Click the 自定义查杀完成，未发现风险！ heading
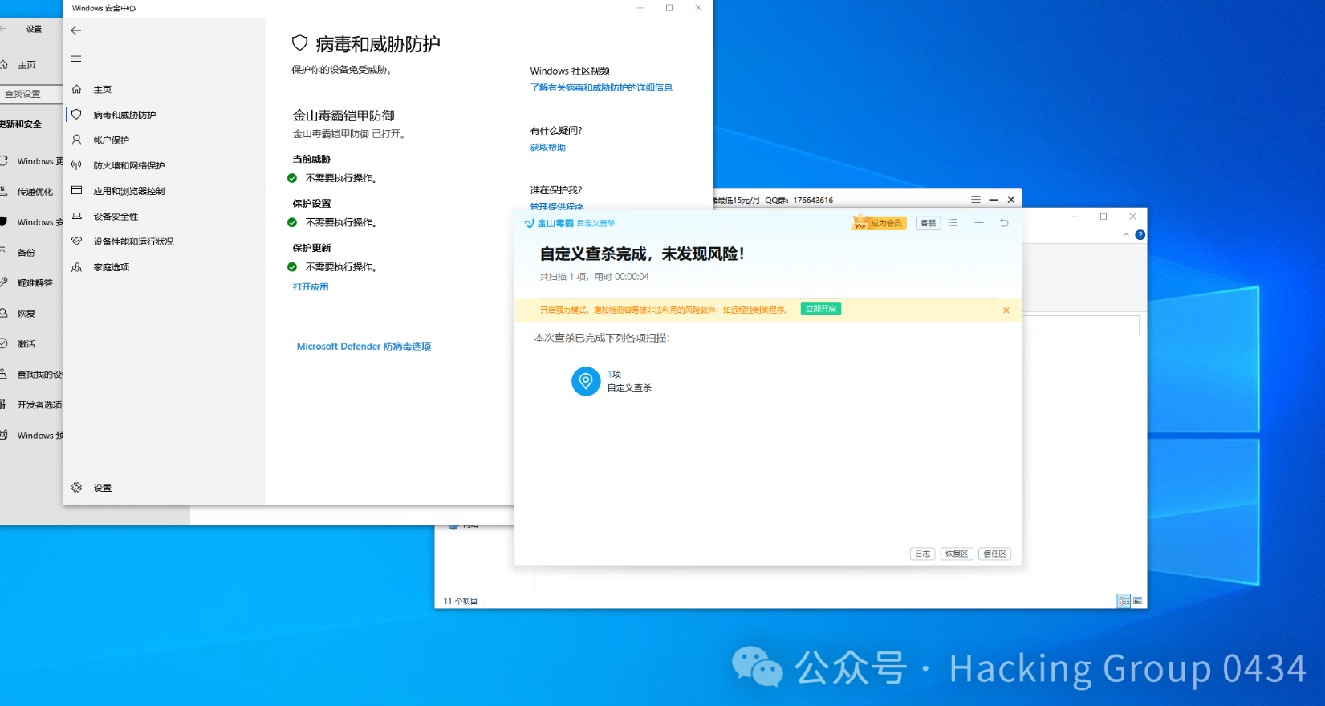 tap(642, 254)
